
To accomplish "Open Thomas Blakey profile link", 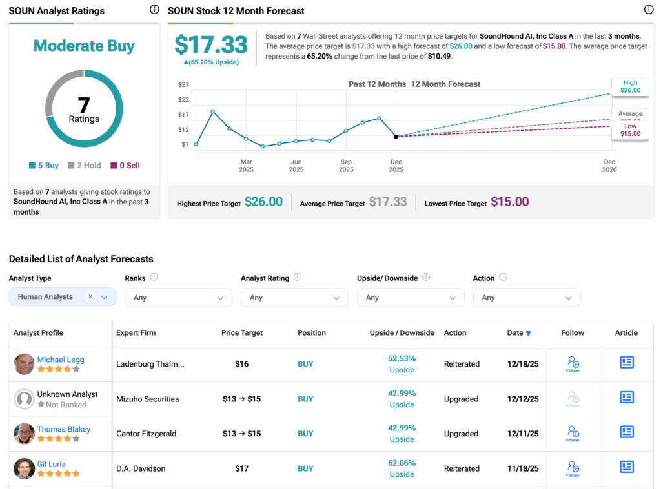I will 63,429.
